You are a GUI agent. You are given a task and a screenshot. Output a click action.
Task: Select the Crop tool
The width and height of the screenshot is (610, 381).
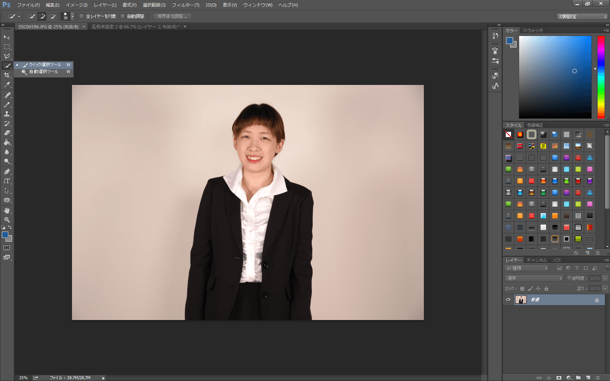coord(7,75)
